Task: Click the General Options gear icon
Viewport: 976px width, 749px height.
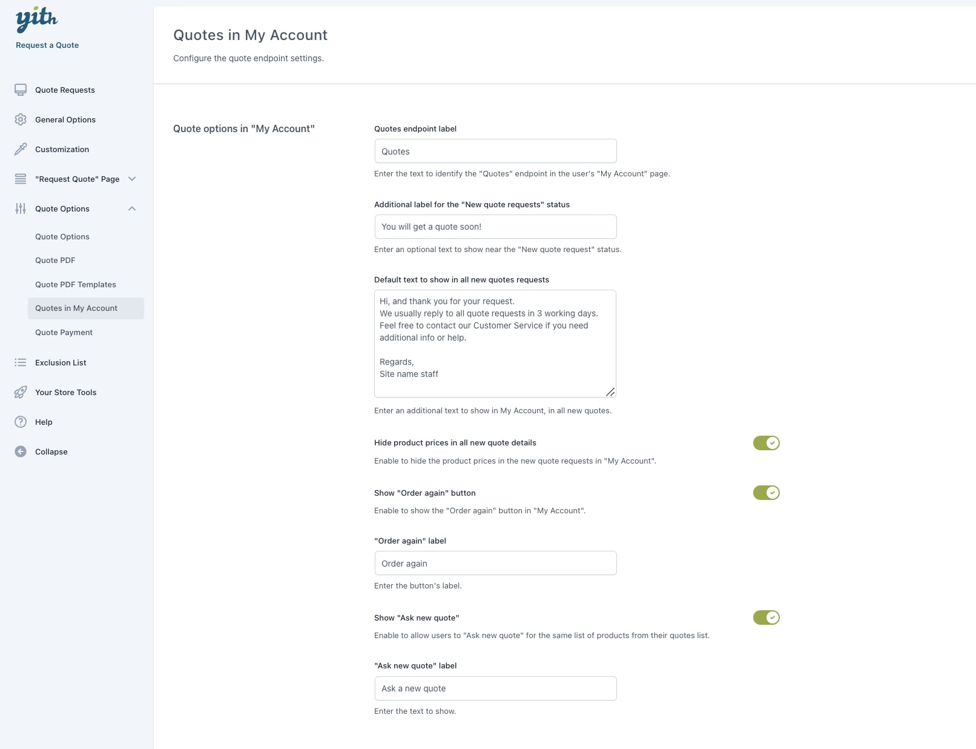Action: tap(21, 119)
